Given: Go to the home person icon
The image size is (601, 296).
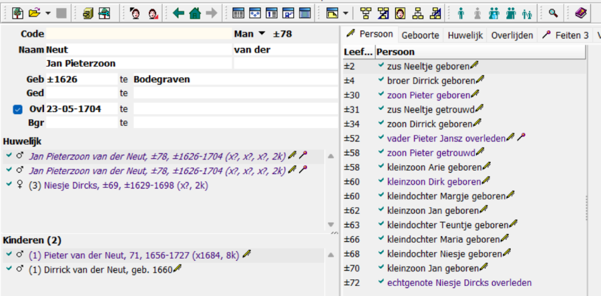Looking at the screenshot, I should point(194,13).
